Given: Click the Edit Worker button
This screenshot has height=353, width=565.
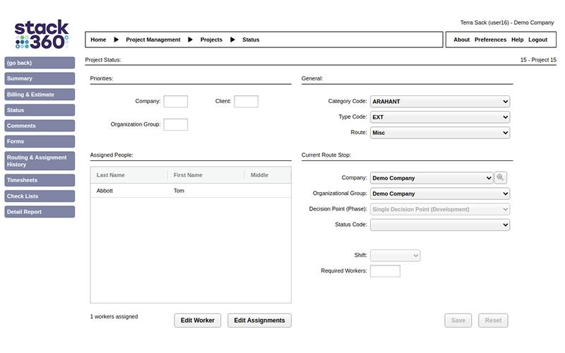Looking at the screenshot, I should (198, 321).
